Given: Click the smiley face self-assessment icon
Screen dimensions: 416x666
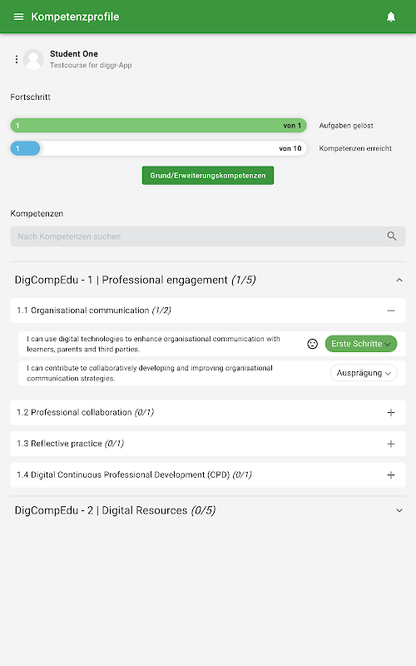Looking at the screenshot, I should pyautogui.click(x=313, y=344).
